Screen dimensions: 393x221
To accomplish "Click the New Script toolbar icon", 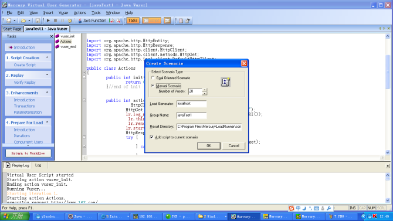I will click(9, 21).
